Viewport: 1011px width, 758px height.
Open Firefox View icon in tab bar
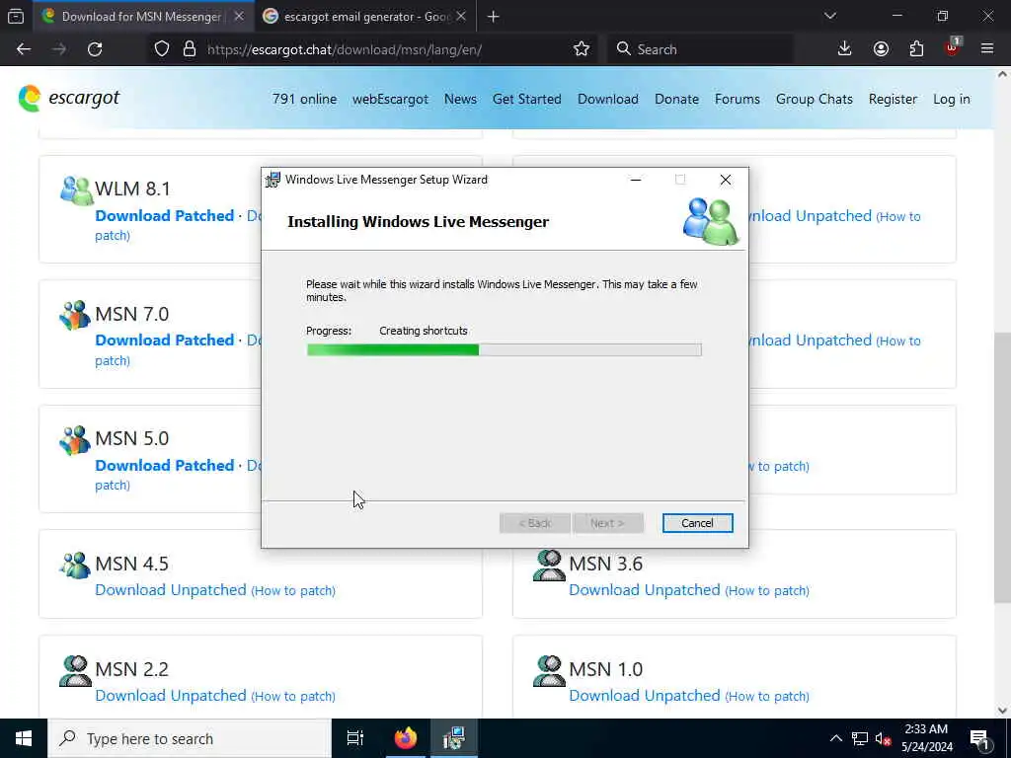(x=16, y=16)
